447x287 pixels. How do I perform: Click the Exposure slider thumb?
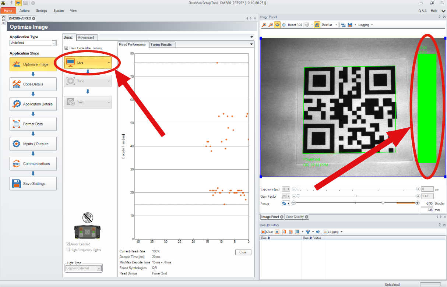(x=298, y=189)
